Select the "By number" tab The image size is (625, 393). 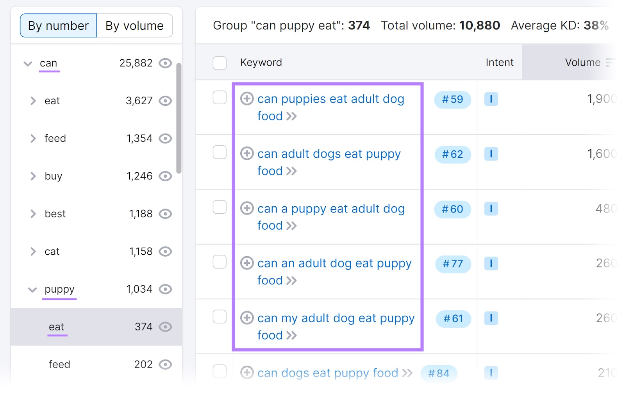tap(58, 25)
